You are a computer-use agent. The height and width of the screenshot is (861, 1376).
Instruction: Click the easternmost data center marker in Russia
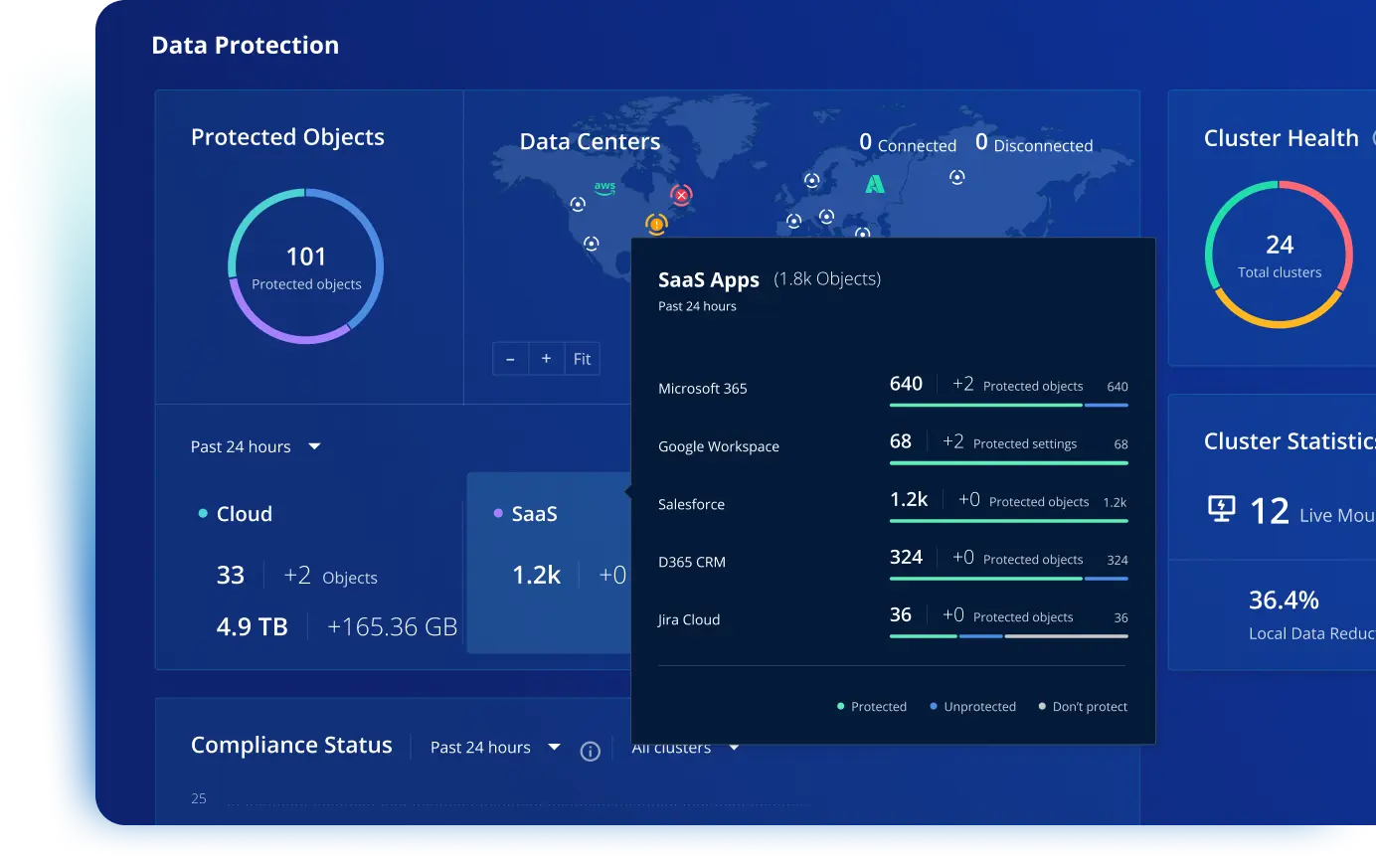pyautogui.click(x=956, y=177)
